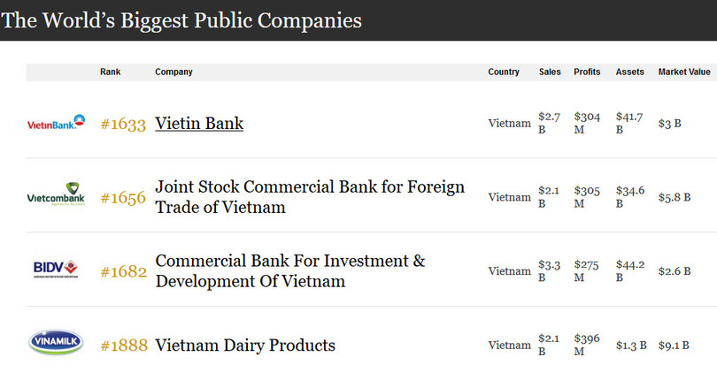Viewport: 717px width, 380px height.
Task: Sort by the Assets column header
Action: [x=630, y=72]
